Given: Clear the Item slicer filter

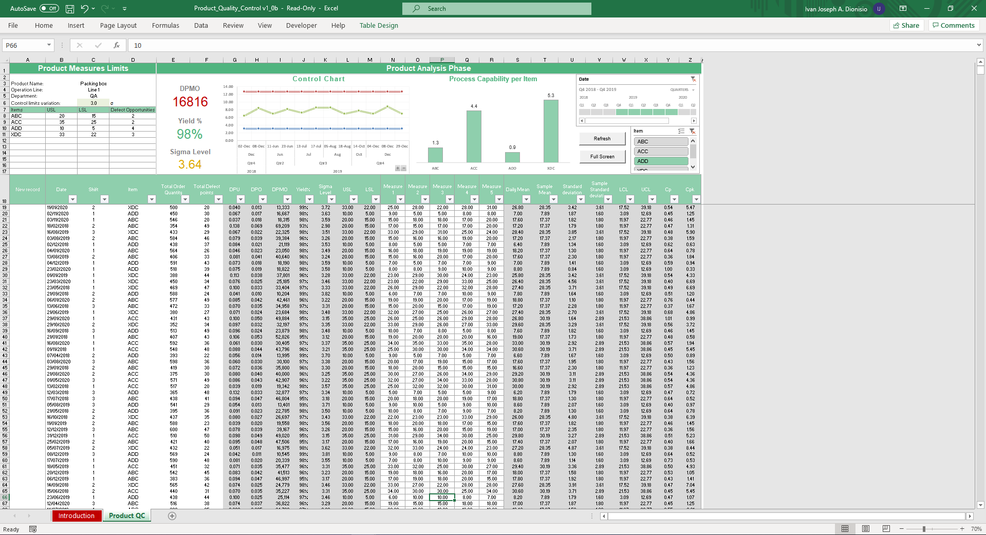Looking at the screenshot, I should pyautogui.click(x=692, y=131).
